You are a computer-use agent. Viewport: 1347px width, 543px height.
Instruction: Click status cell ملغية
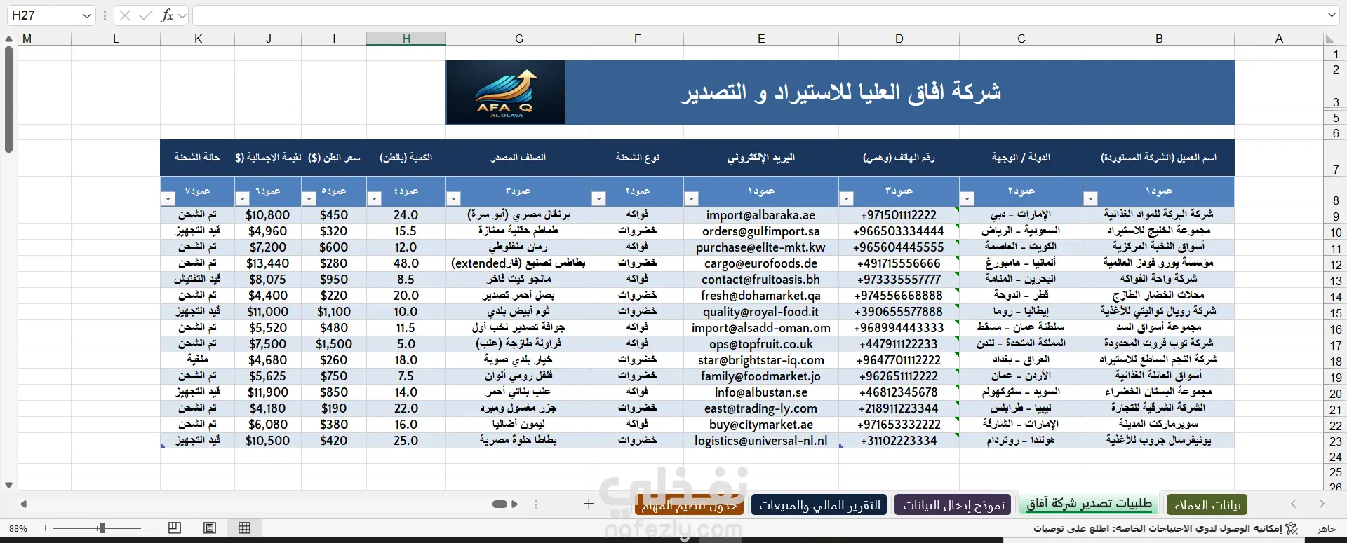pos(198,359)
